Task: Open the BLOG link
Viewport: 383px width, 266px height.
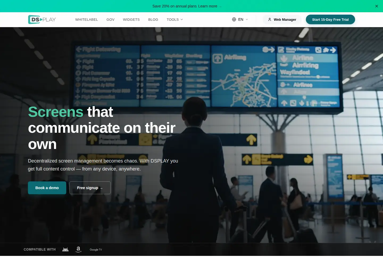Action: [153, 20]
